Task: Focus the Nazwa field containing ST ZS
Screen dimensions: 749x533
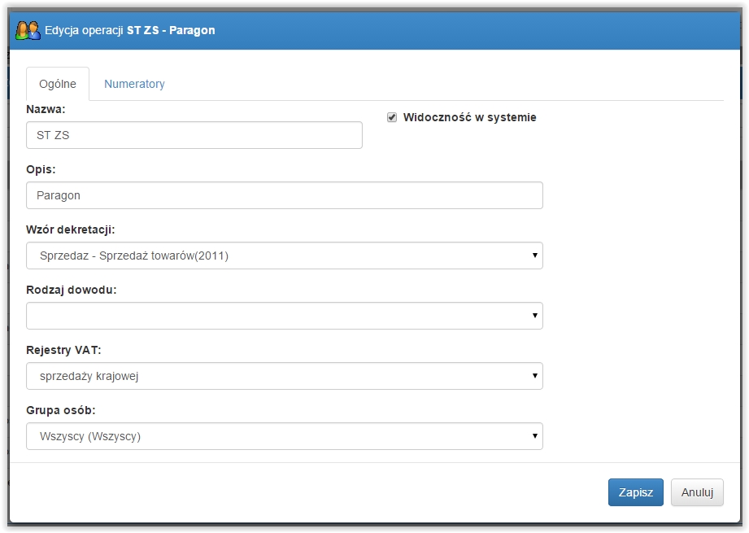Action: coord(194,135)
